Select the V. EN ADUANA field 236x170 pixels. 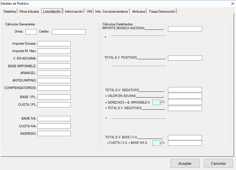[x=54, y=58]
